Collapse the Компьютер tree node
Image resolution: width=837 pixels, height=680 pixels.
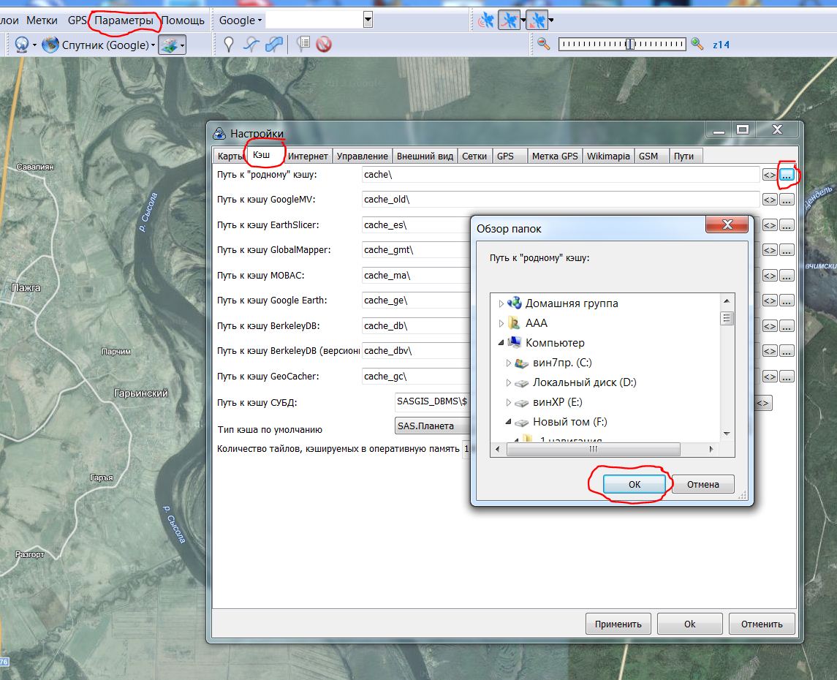click(501, 343)
